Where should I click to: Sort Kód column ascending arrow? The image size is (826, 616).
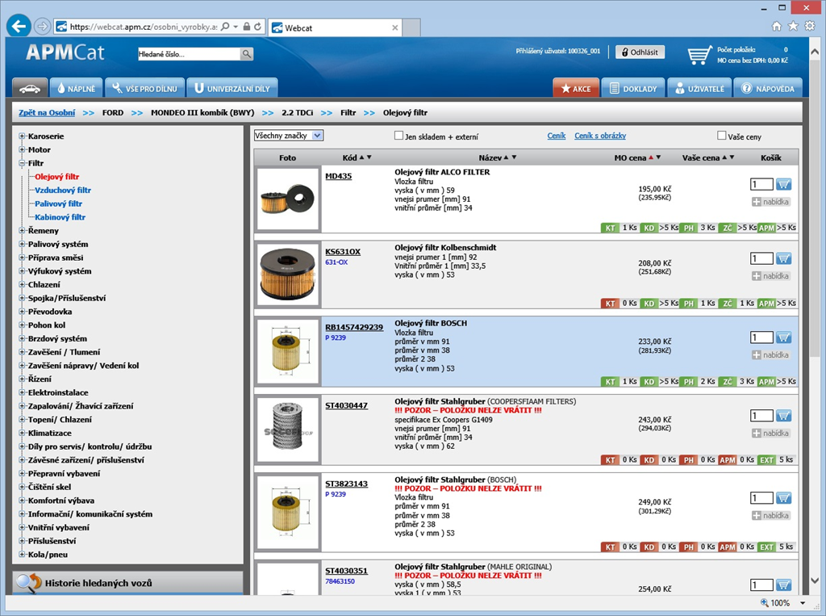coord(361,157)
